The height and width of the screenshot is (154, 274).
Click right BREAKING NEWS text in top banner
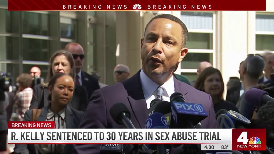pyautogui.click(x=180, y=7)
